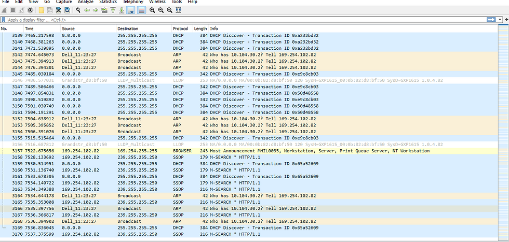Viewport: 509px width, 242px height.
Task: Select packet 3161 DHCP Discover row
Action: click(x=249, y=177)
